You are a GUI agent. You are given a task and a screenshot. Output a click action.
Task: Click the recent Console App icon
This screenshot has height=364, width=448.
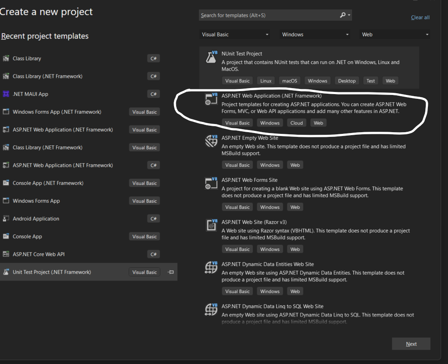(x=6, y=236)
